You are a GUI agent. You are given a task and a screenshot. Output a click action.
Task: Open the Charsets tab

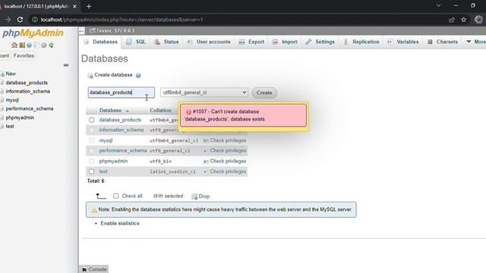[443, 42]
